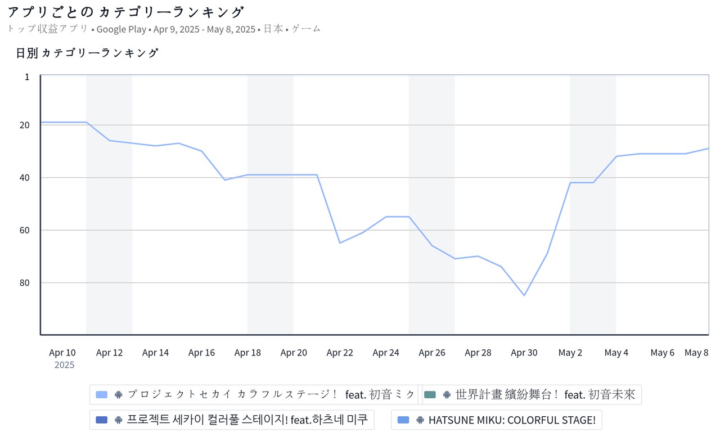
Task: Click dark blue swatch for 프로젝트 세카이 series
Action: pyautogui.click(x=102, y=420)
